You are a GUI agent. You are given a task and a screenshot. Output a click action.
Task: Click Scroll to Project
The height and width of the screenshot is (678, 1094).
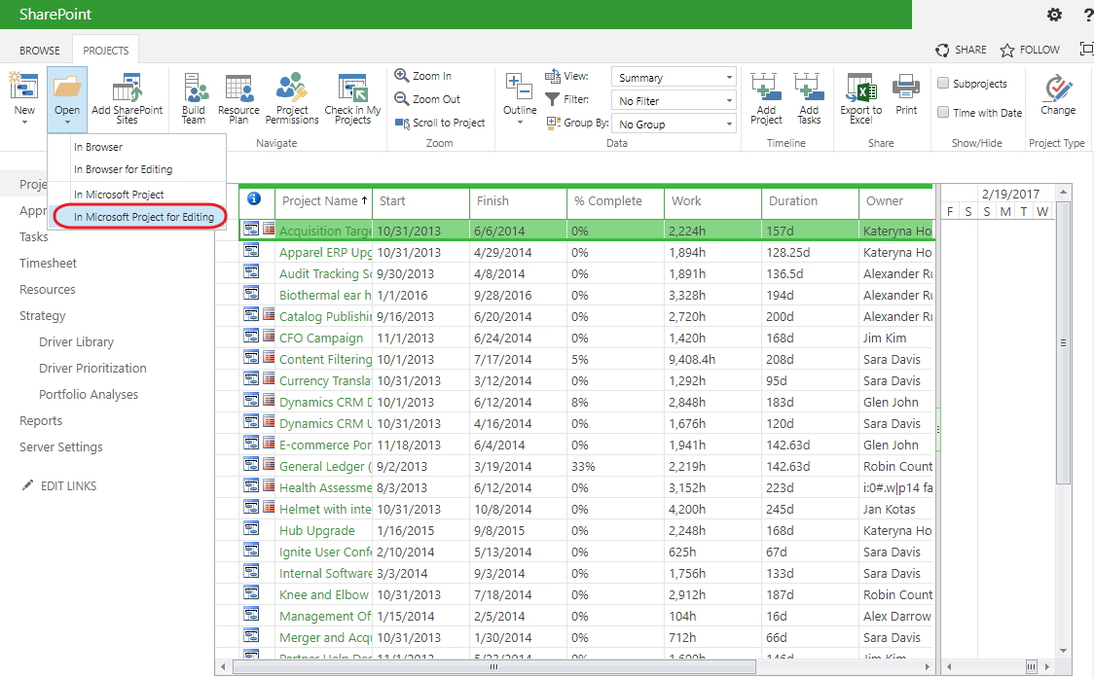click(x=440, y=123)
